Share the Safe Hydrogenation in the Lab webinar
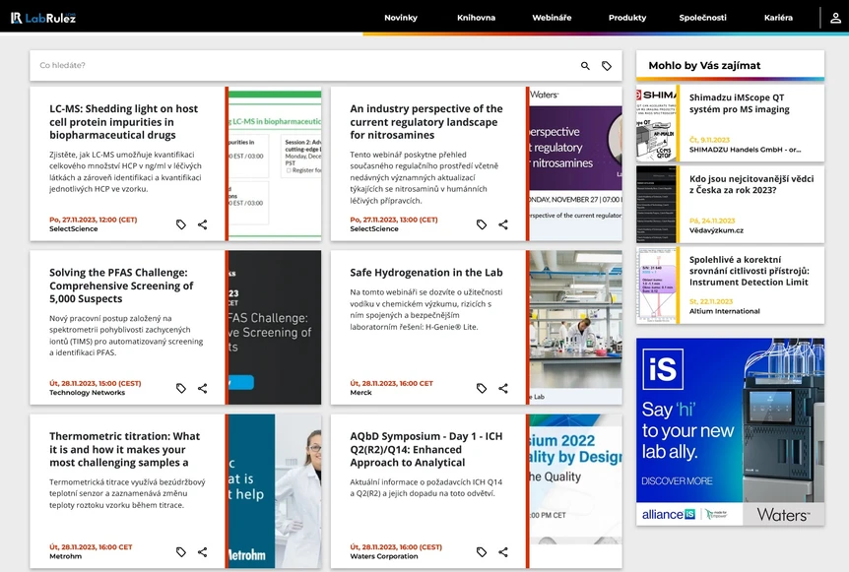The width and height of the screenshot is (849, 572). pos(503,388)
